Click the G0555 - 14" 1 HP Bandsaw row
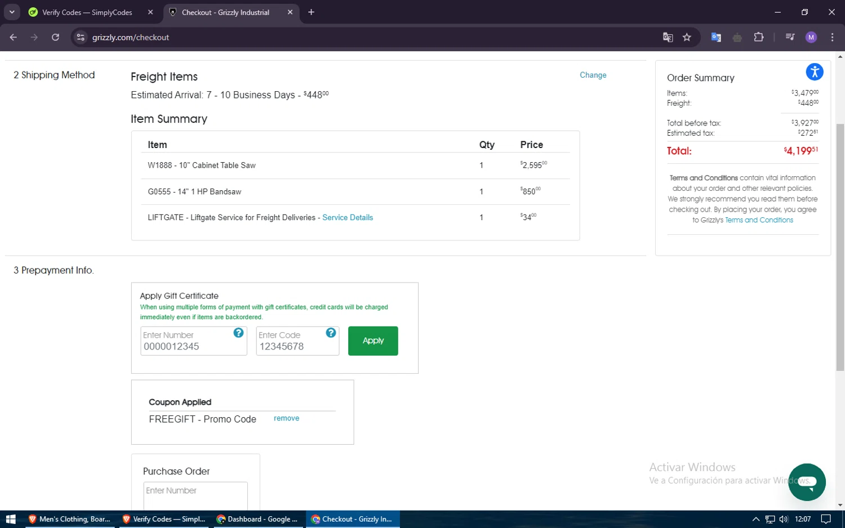Image resolution: width=845 pixels, height=528 pixels. 355,192
